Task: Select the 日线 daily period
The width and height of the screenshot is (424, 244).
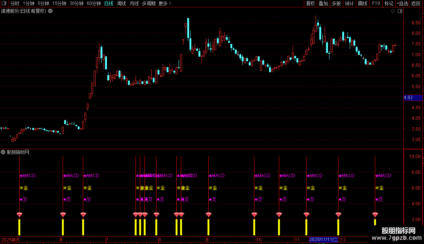Action: (x=109, y=3)
